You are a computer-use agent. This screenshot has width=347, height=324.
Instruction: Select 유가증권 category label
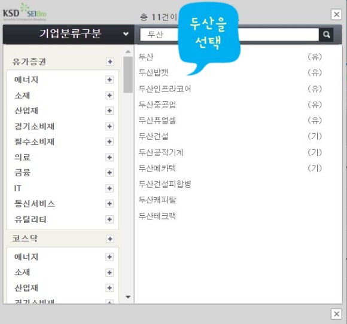click(x=29, y=62)
